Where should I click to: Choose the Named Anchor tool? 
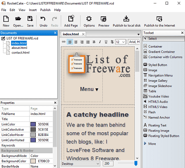point(157,117)
